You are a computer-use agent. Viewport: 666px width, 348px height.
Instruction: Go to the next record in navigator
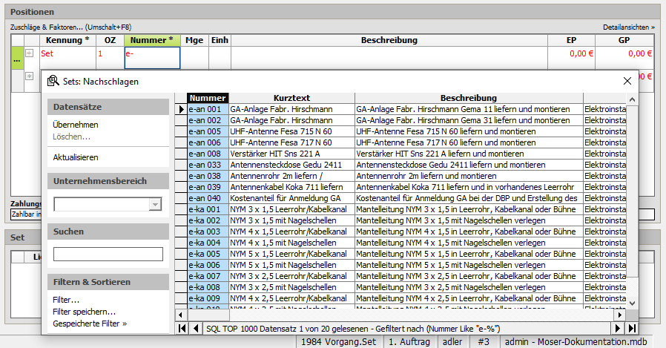(x=617, y=328)
